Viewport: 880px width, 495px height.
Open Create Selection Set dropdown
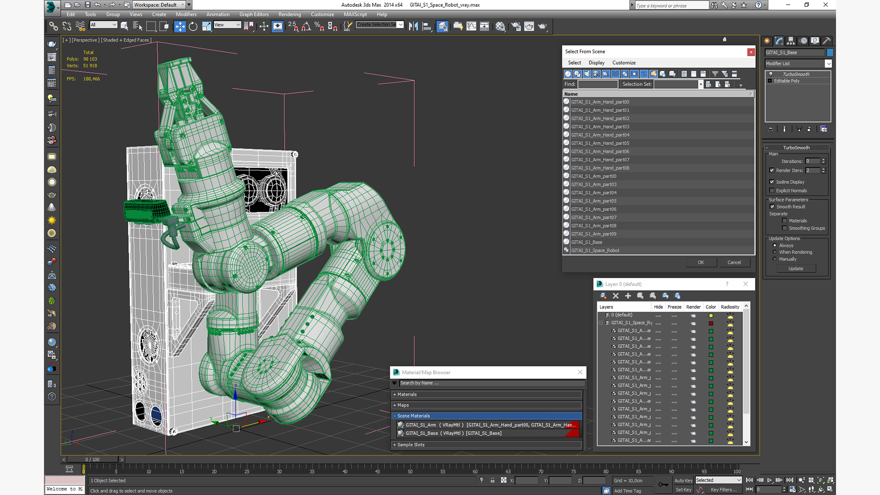380,25
